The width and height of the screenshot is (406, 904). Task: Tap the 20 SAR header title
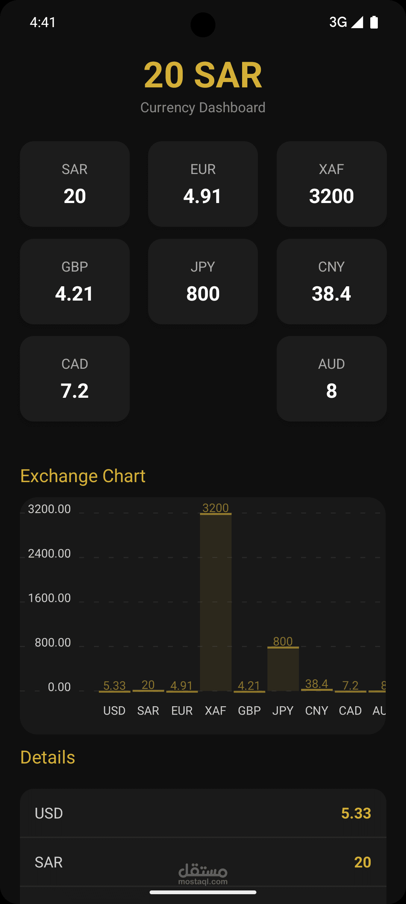[203, 75]
